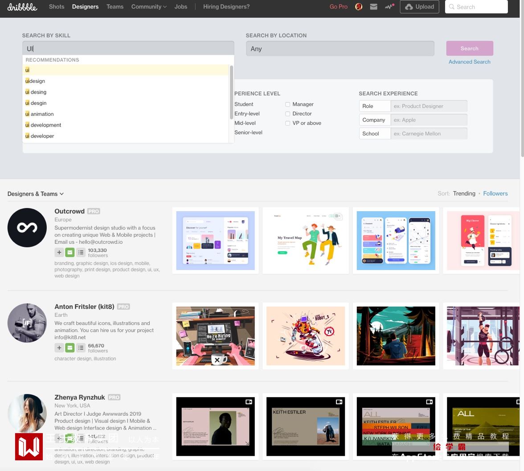
Task: Message Anton Fritsler using the green envelope
Action: tap(70, 348)
